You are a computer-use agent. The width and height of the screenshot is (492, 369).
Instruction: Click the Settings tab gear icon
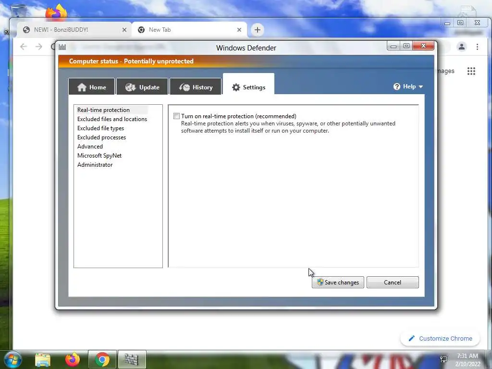(236, 87)
